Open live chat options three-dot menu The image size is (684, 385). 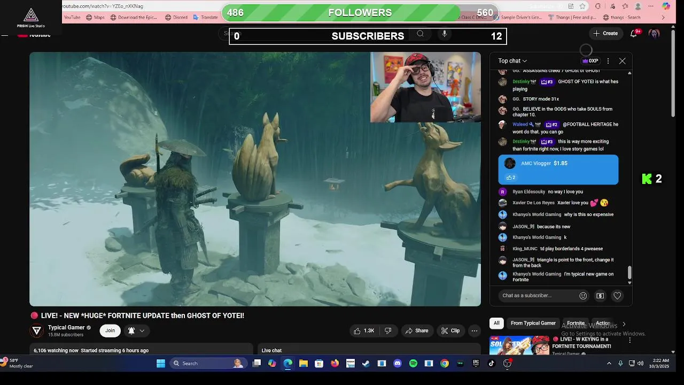tap(608, 61)
